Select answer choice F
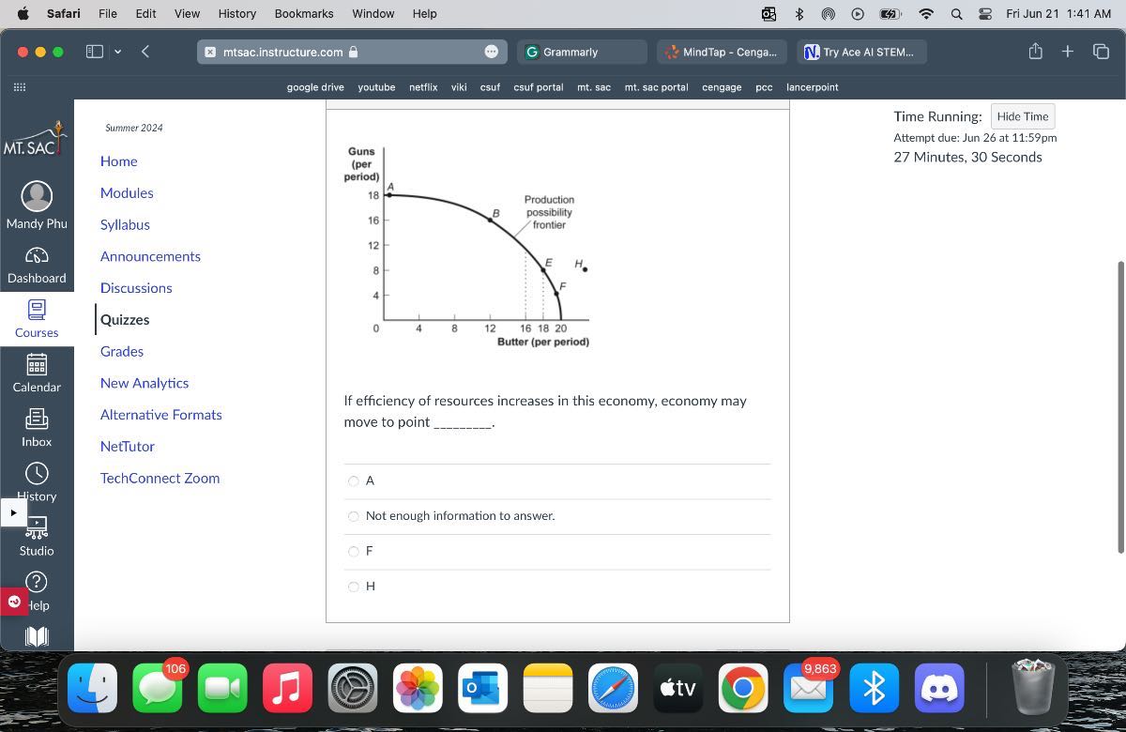This screenshot has height=732, width=1126. click(x=354, y=551)
